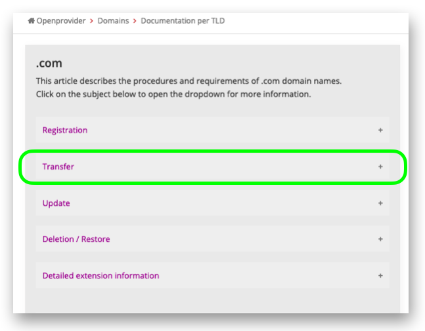Click the plus icon for Deletion / Restore

pos(380,239)
